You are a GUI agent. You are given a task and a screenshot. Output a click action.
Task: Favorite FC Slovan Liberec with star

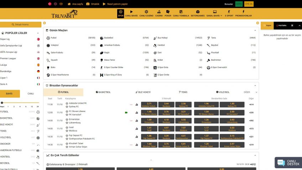pos(67,112)
